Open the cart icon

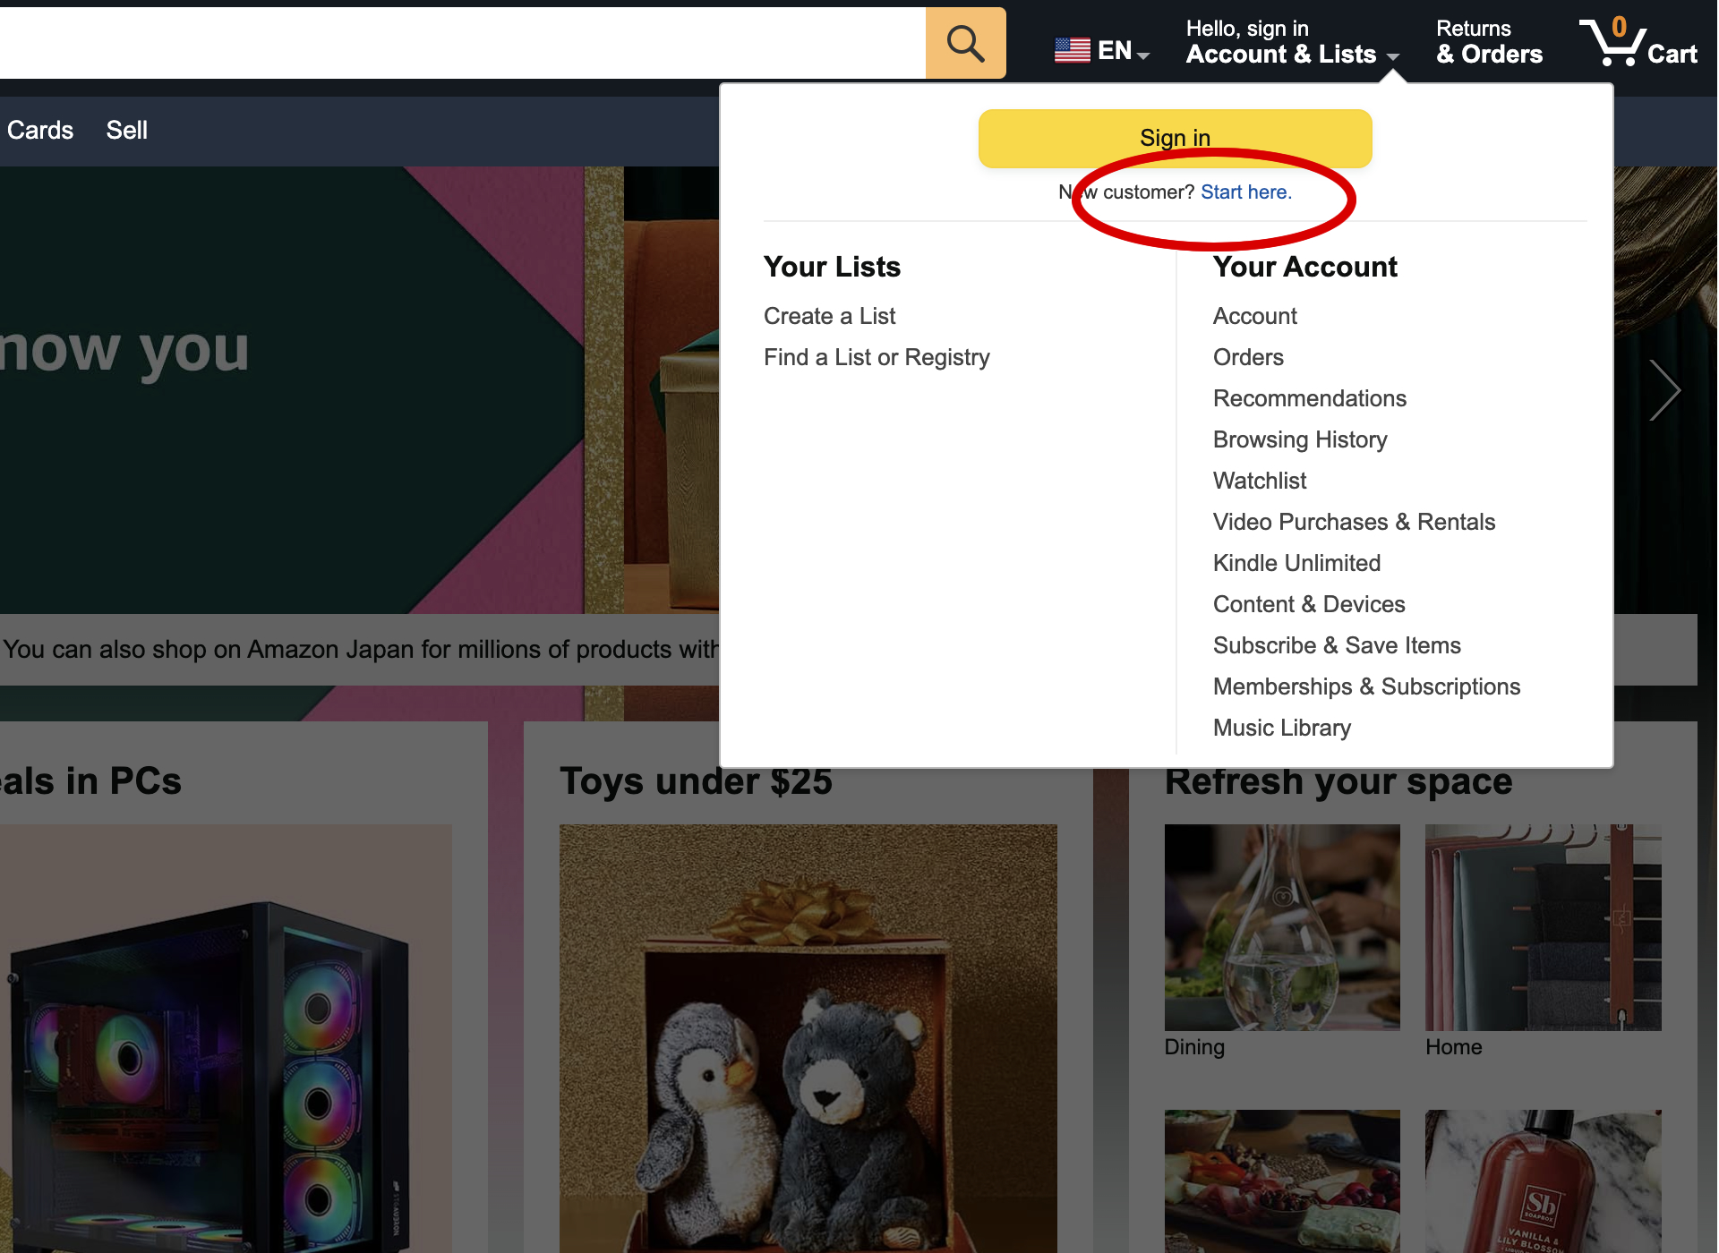click(x=1639, y=43)
